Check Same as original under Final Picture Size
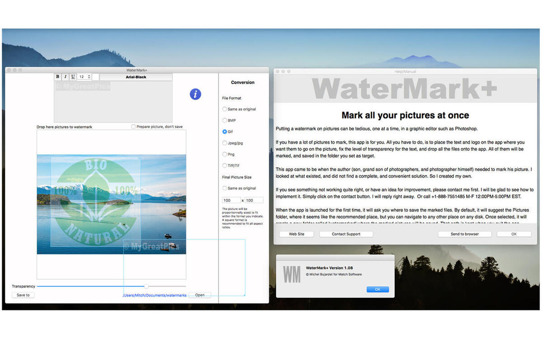Image resolution: width=542 pixels, height=339 pixels. pos(225,188)
